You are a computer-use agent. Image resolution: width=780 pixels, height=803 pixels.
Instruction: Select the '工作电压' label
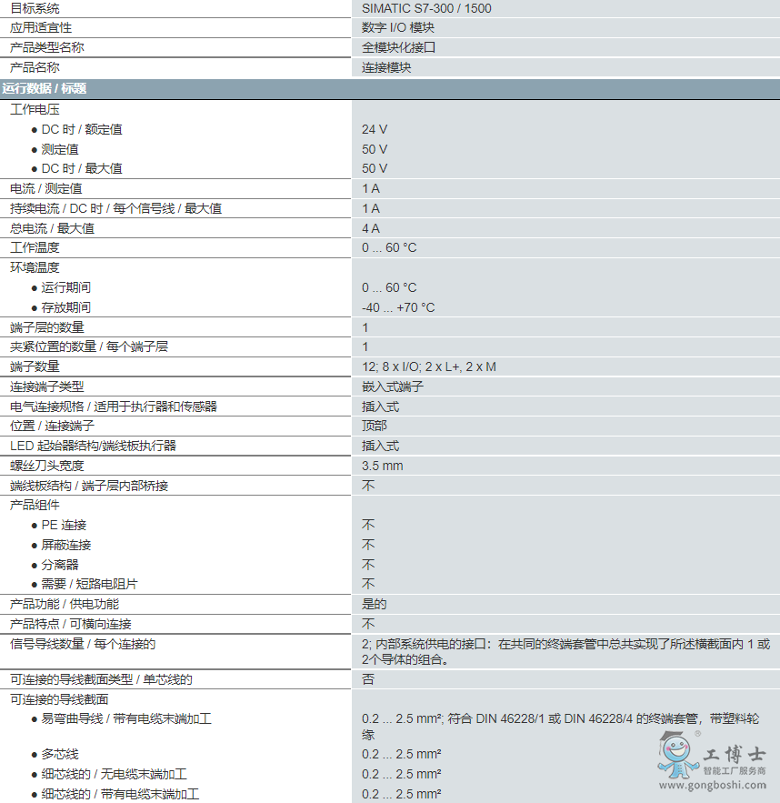click(x=35, y=109)
